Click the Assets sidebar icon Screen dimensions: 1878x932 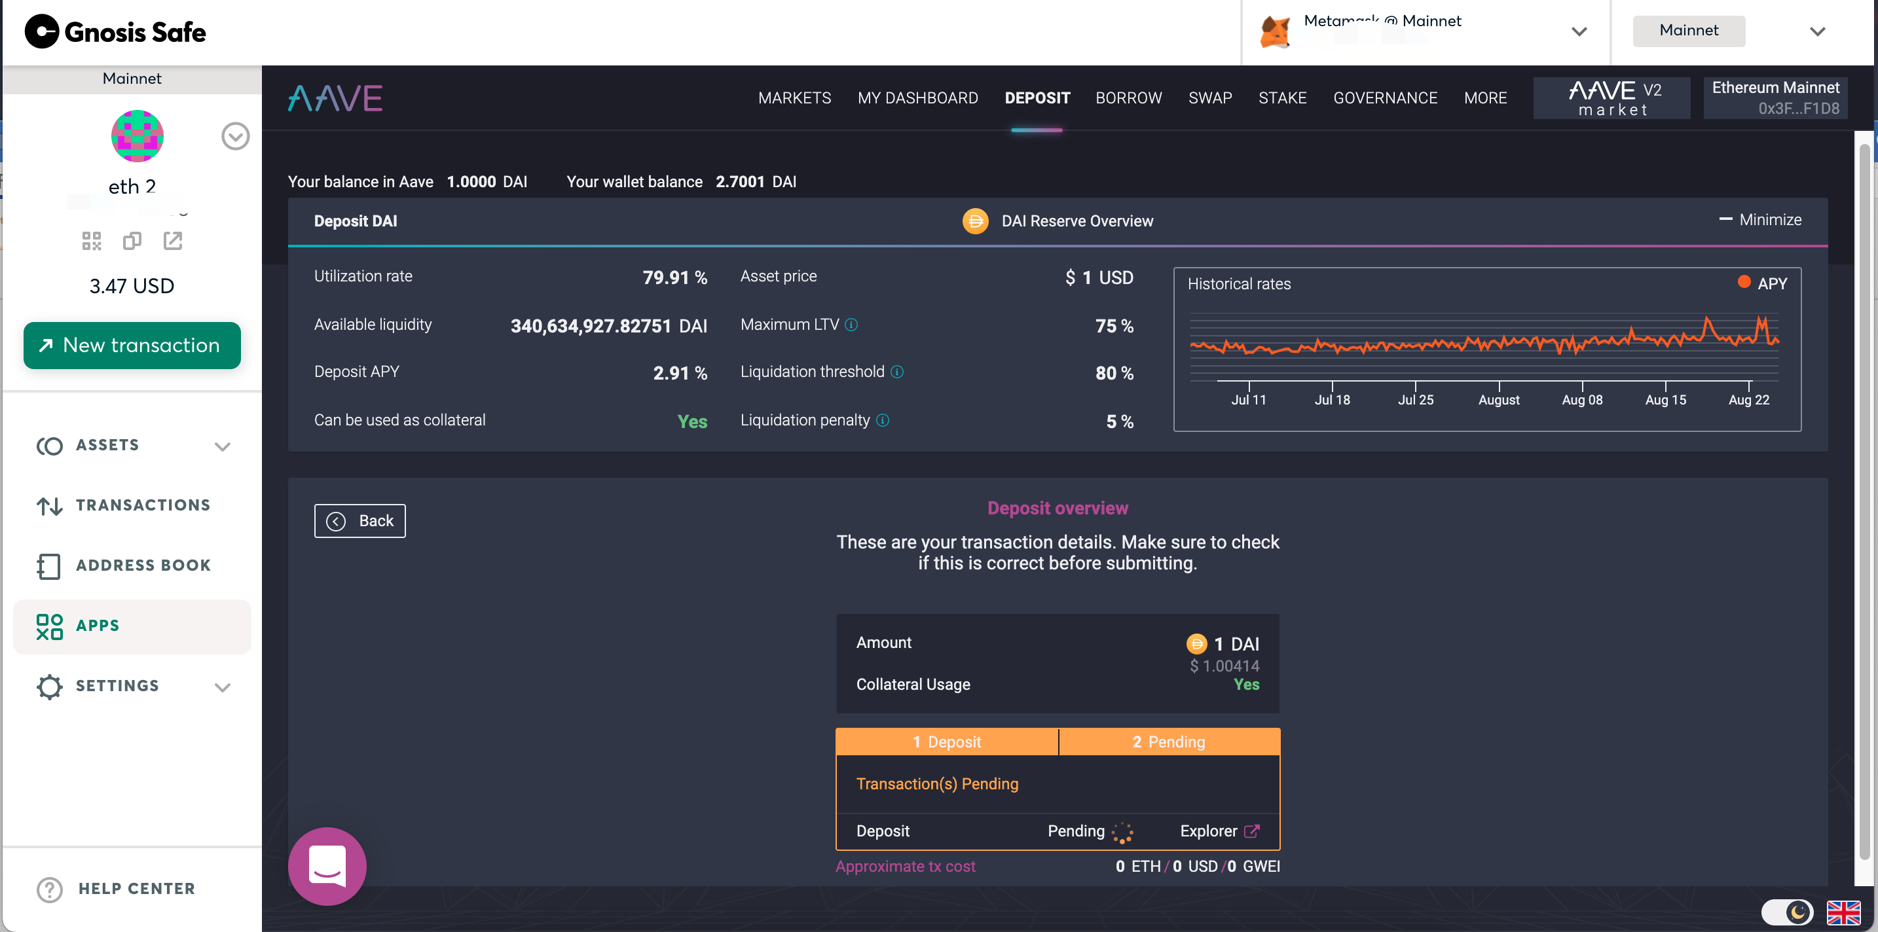[50, 446]
